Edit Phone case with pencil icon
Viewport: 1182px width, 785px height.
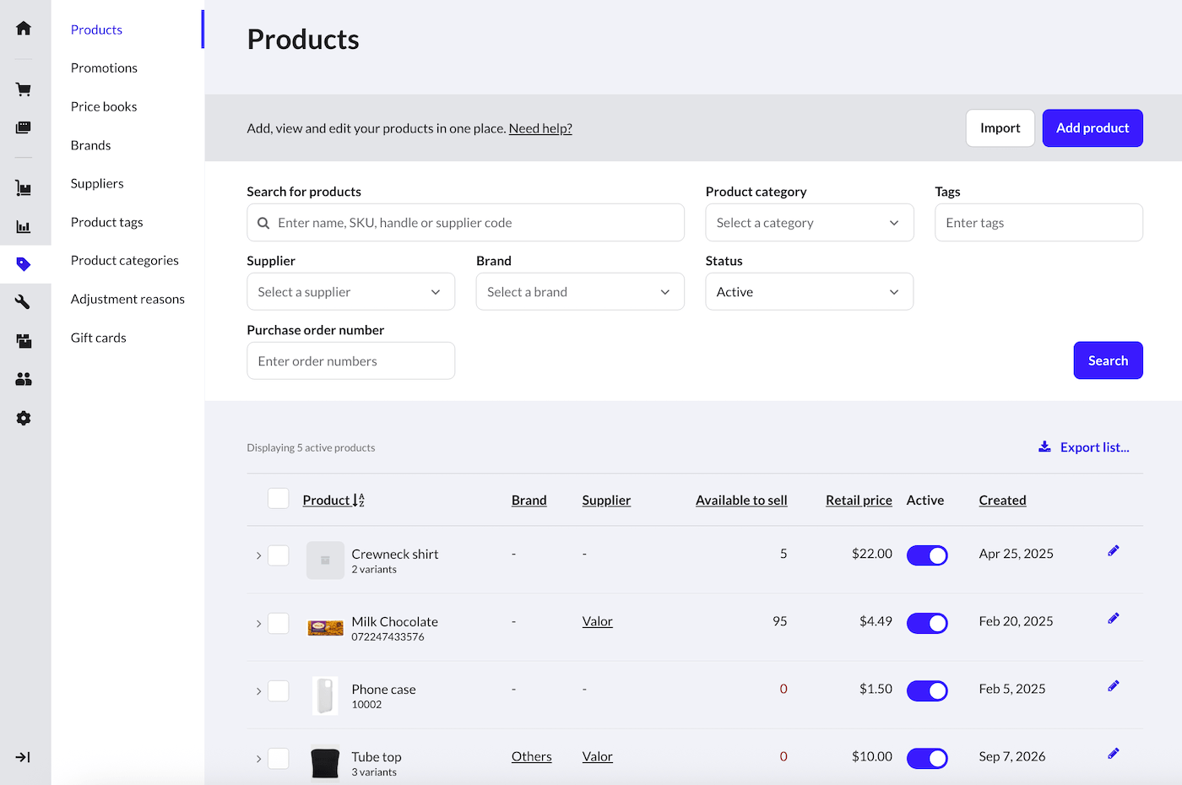[x=1114, y=686]
